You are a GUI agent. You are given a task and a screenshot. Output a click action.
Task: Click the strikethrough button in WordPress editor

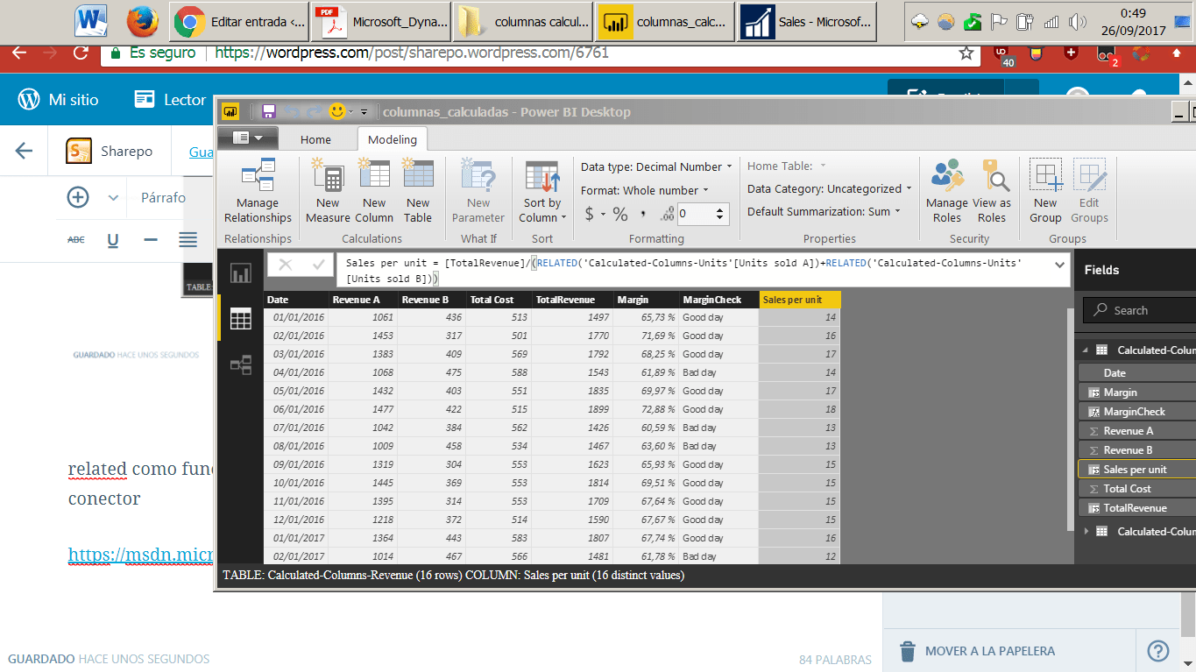76,239
